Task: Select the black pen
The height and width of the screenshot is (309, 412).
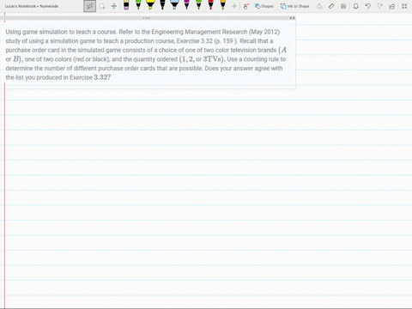Action: (162, 5)
